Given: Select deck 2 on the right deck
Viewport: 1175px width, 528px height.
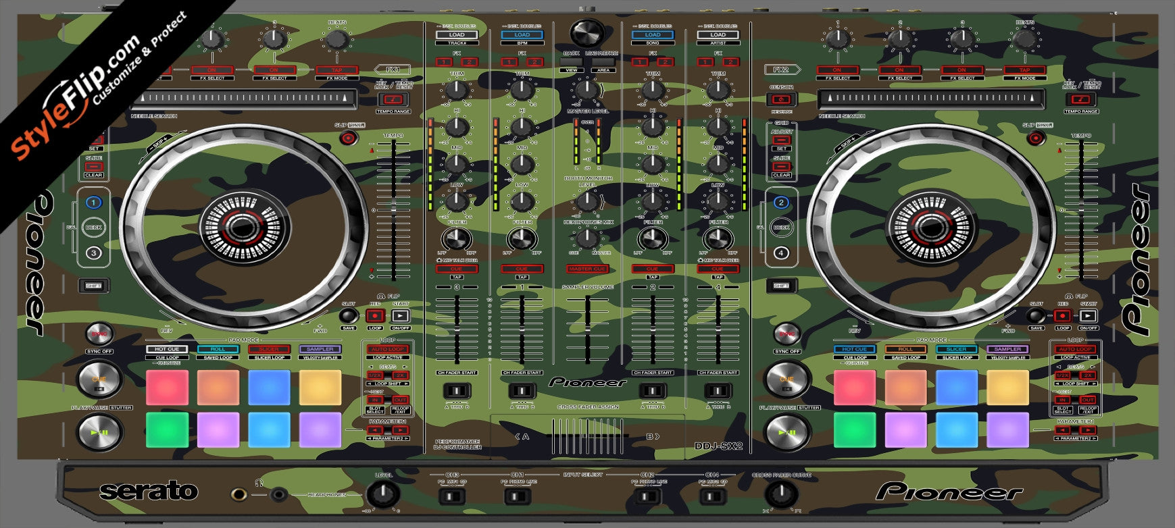Looking at the screenshot, I should tap(781, 202).
